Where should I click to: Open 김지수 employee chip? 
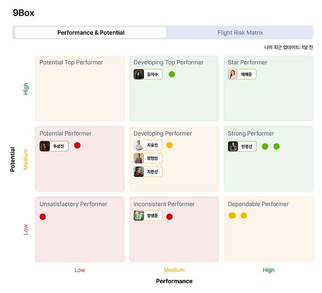(x=148, y=74)
